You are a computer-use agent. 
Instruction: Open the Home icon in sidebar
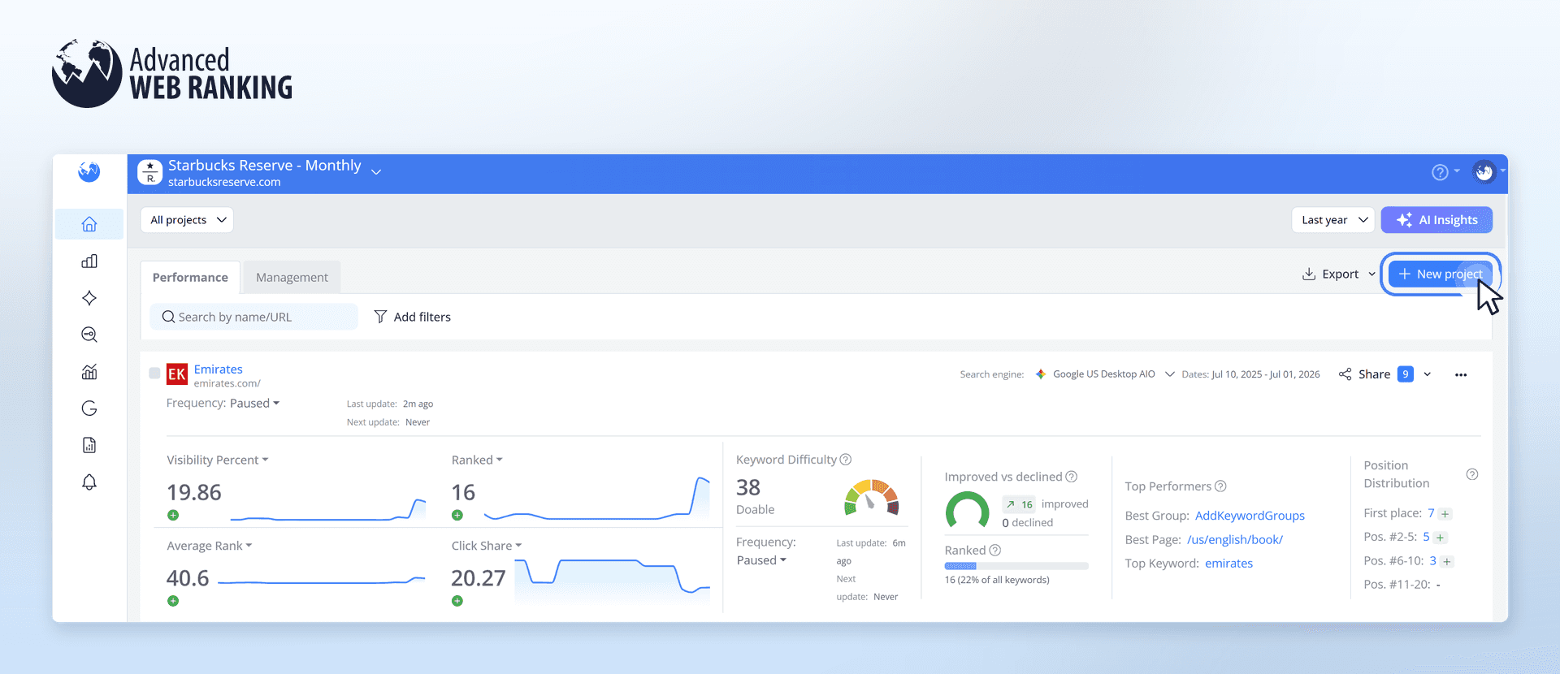89,224
